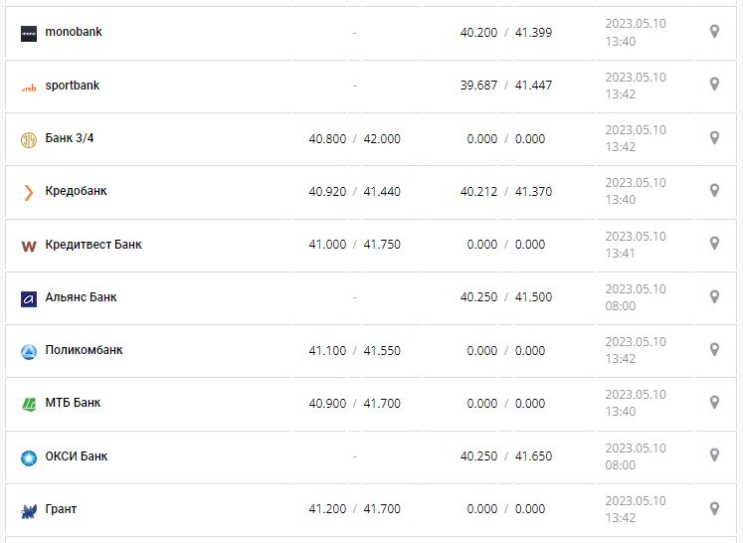Open map location pin for Кредобанк
The image size is (743, 543).
click(x=714, y=190)
